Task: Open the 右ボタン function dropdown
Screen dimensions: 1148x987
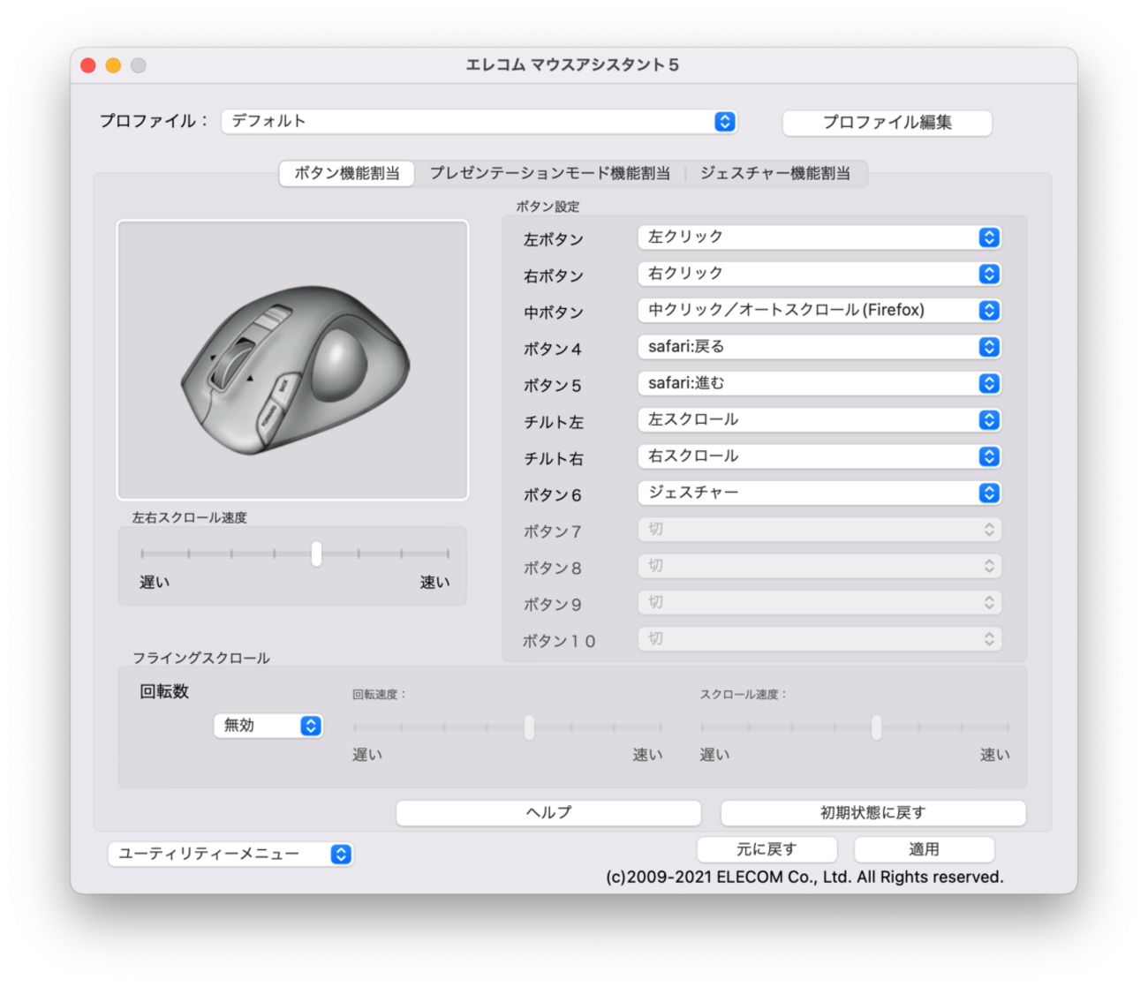Action: click(819, 274)
